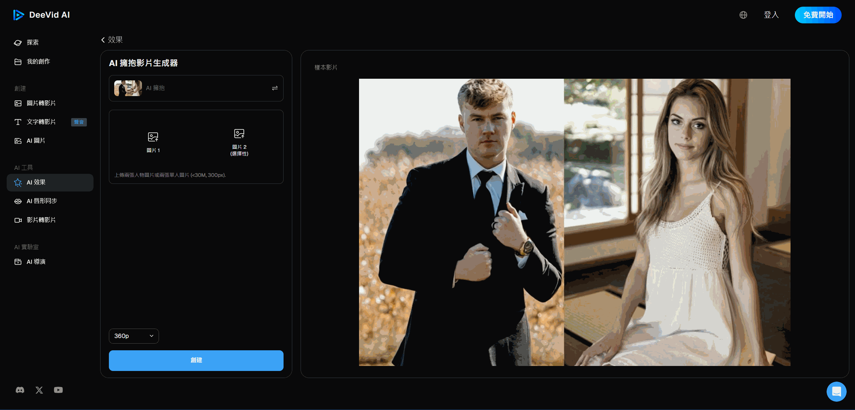855x410 pixels.
Task: Click the 聲音 badge
Action: click(x=79, y=122)
